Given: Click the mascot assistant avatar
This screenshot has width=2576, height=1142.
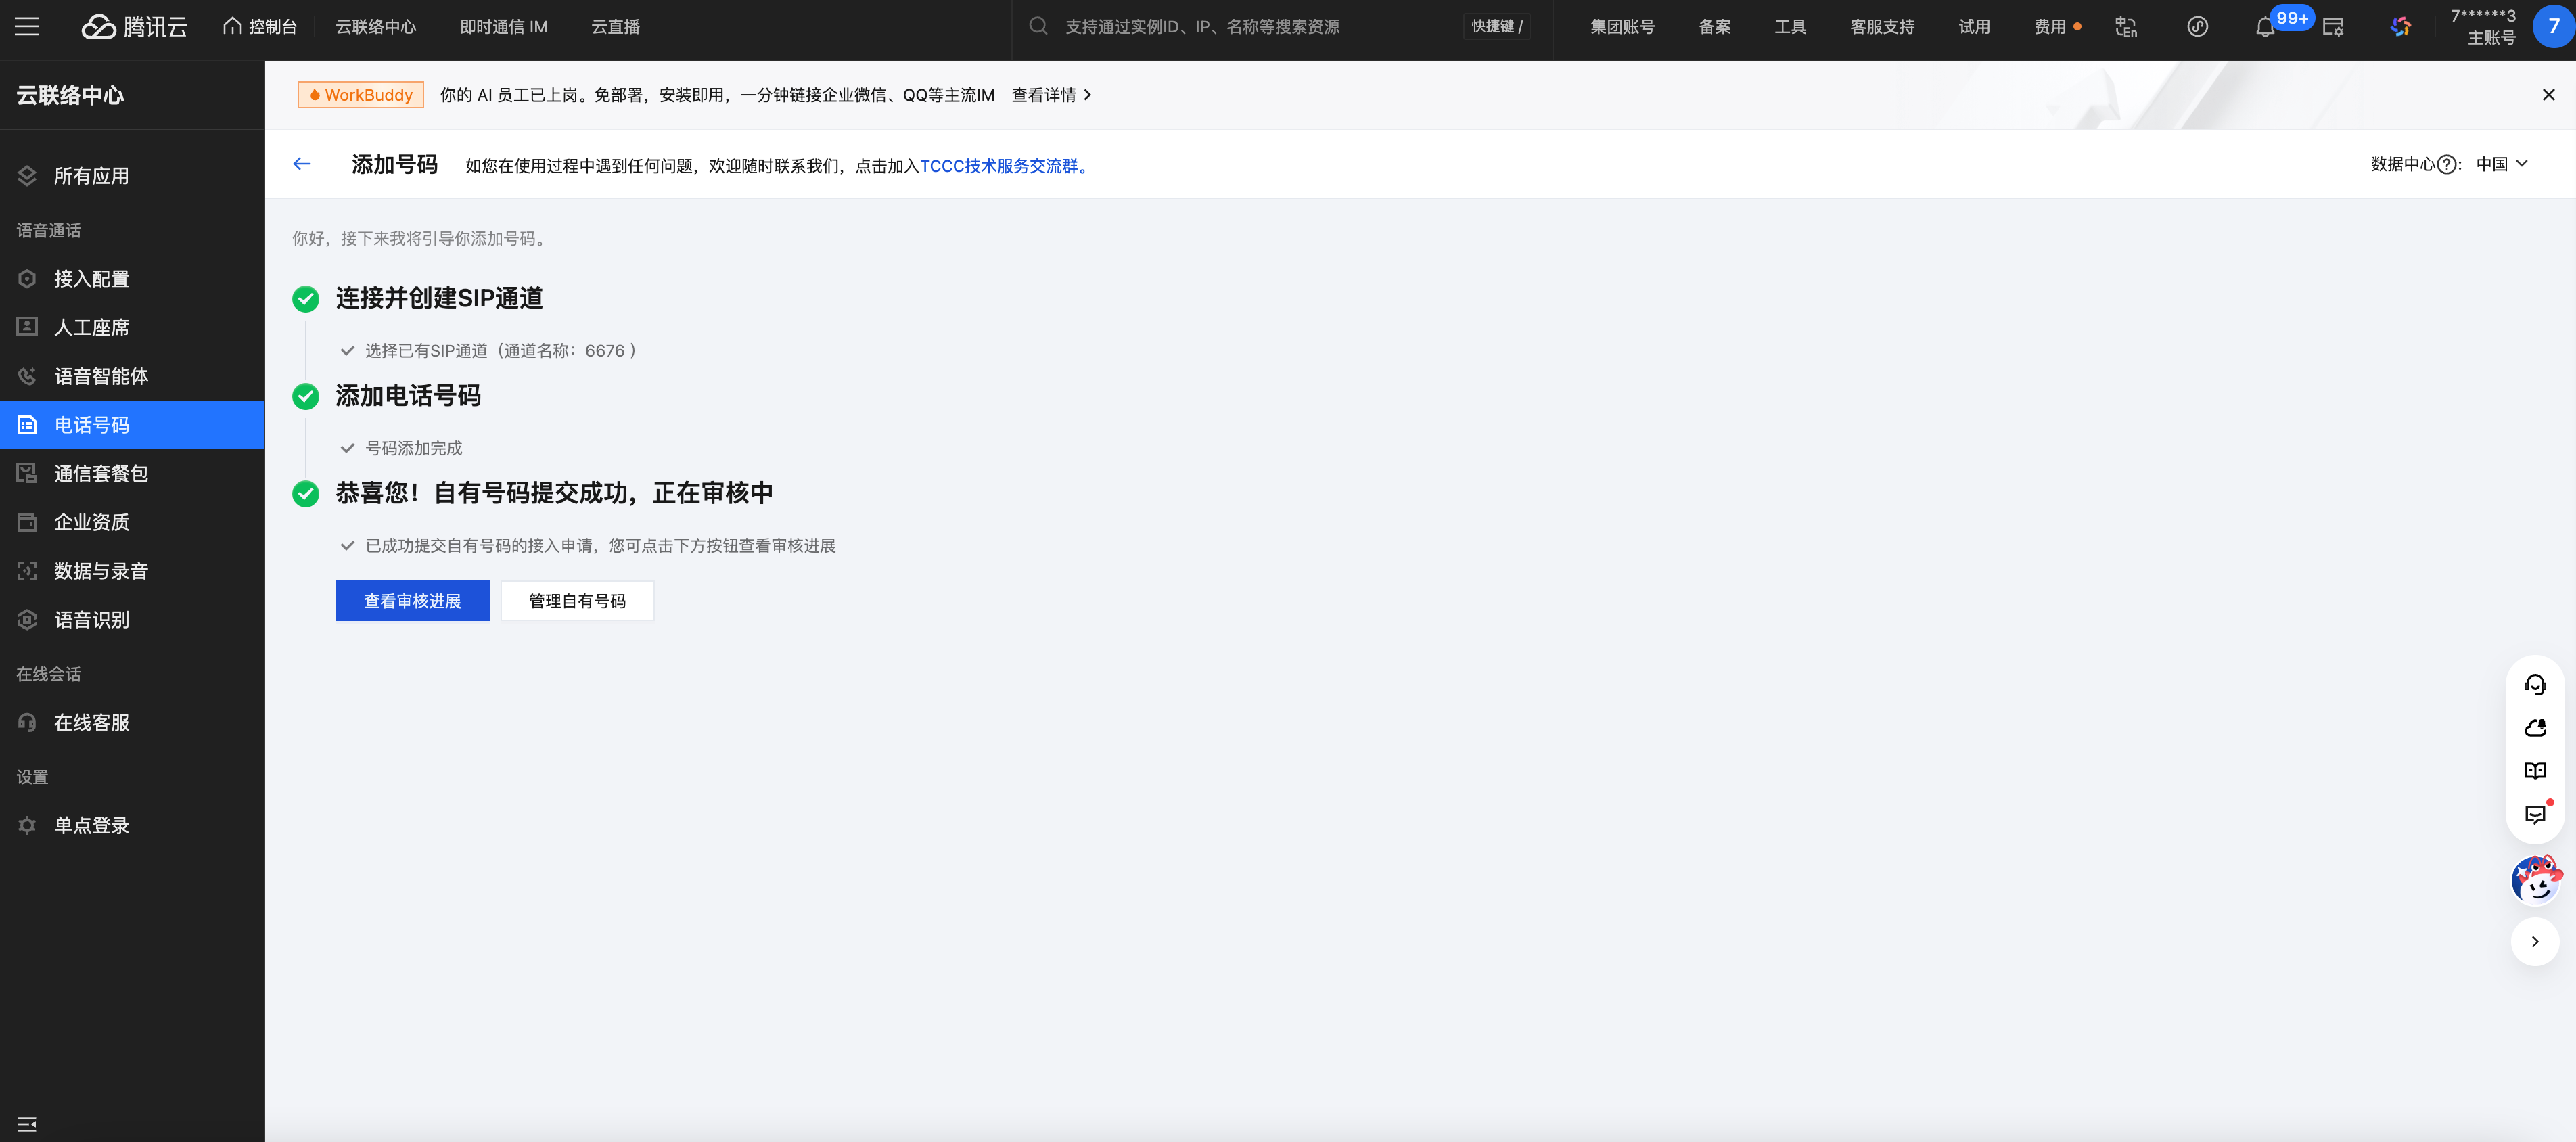Looking at the screenshot, I should [x=2535, y=881].
